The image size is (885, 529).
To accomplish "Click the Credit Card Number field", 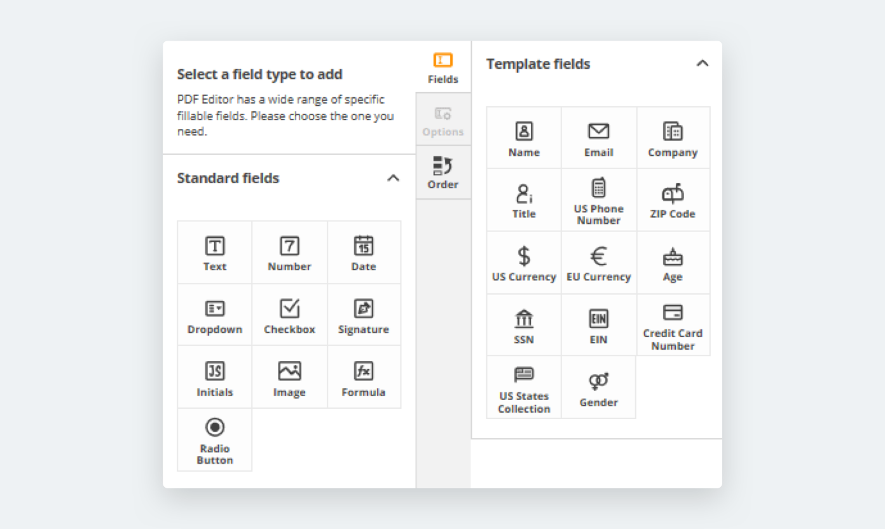I will (673, 326).
